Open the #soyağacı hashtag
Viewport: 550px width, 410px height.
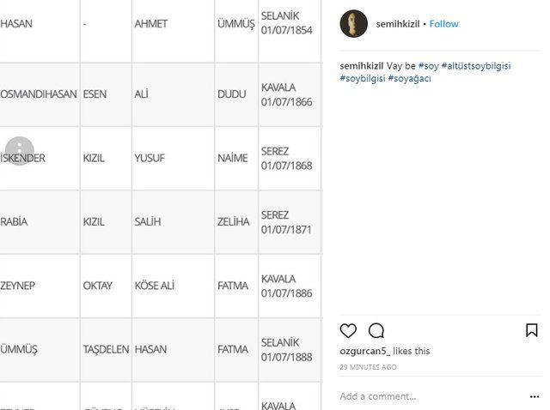(409, 78)
